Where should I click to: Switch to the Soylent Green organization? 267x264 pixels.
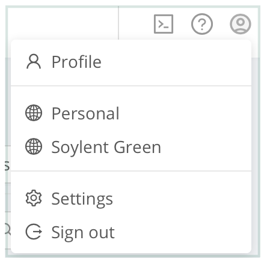[x=131, y=147]
